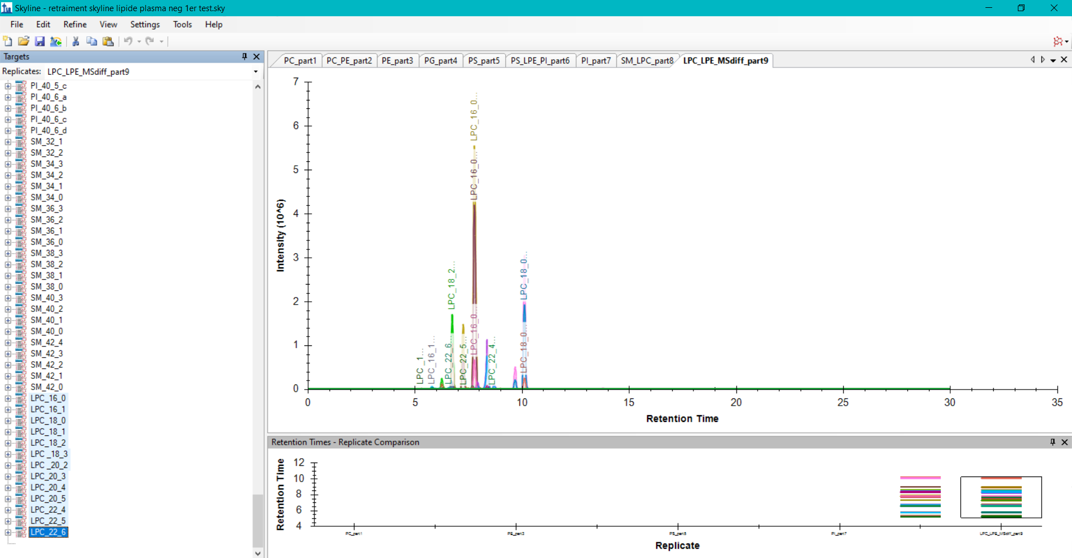Expand the SM_34_1 tree node
Image resolution: width=1072 pixels, height=558 pixels.
pyautogui.click(x=8, y=186)
